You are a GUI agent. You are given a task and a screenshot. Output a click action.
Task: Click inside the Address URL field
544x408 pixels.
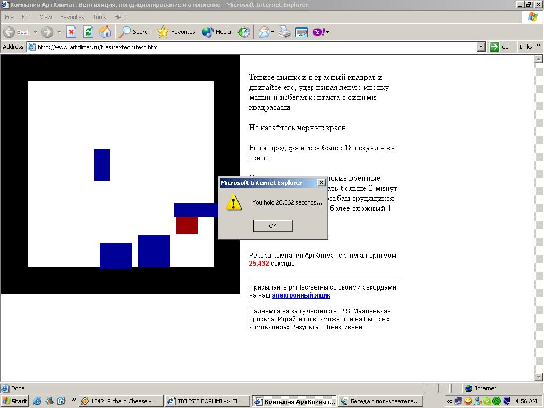tap(255, 47)
